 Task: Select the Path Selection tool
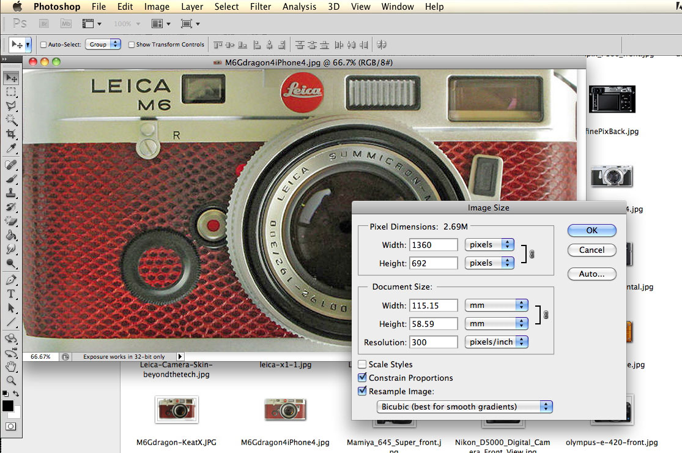click(x=11, y=308)
